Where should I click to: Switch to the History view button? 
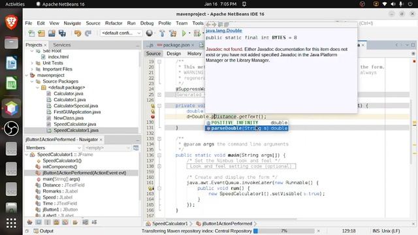[195, 54]
